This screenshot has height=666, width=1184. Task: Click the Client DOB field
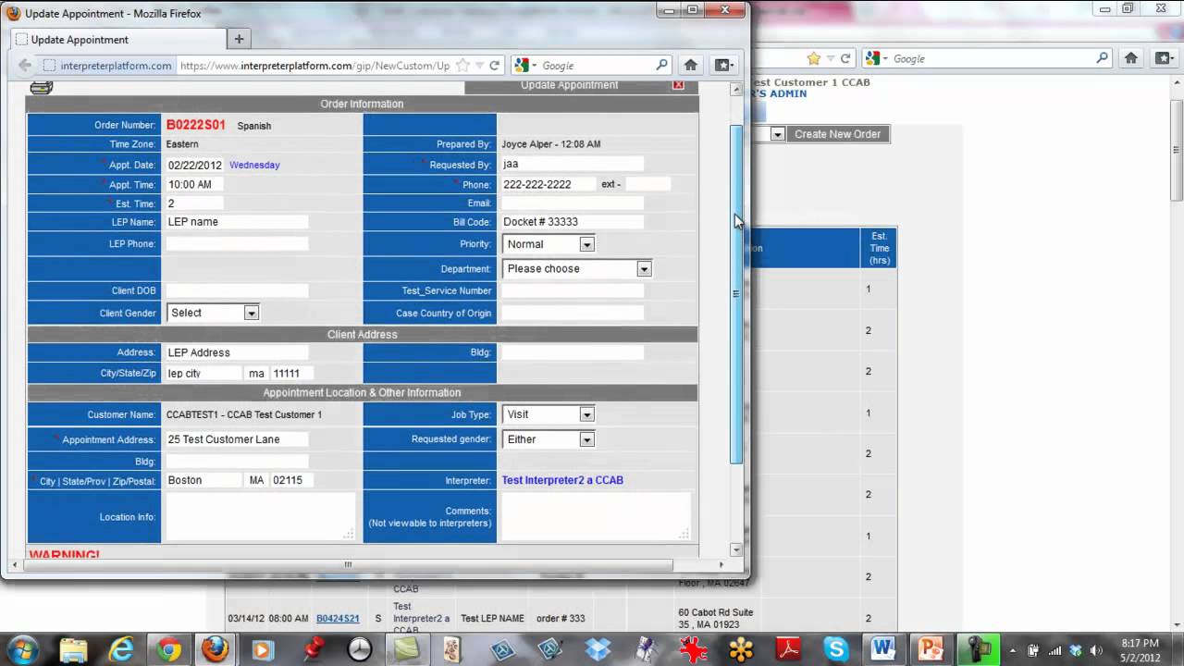[x=237, y=290]
